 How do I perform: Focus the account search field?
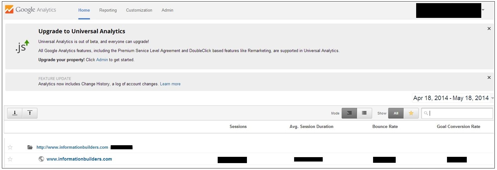[457, 113]
